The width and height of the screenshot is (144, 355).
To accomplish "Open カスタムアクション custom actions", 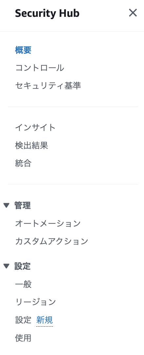I will point(52,242).
